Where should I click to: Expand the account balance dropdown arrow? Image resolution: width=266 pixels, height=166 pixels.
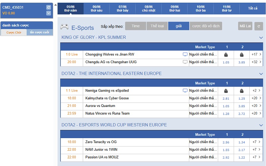point(49,13)
